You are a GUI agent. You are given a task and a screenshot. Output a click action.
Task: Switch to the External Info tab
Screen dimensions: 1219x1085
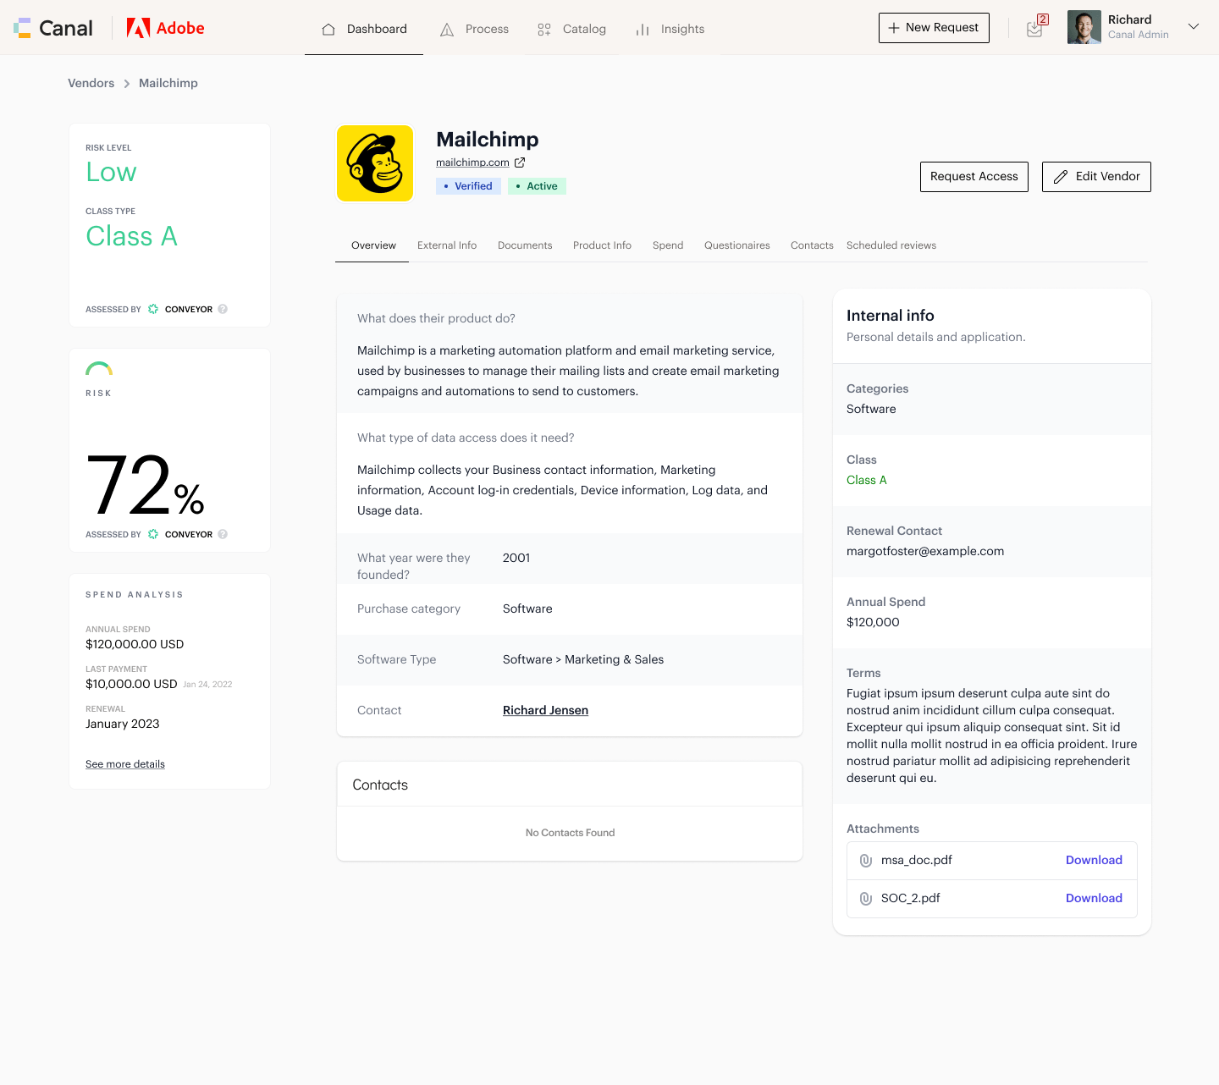447,245
